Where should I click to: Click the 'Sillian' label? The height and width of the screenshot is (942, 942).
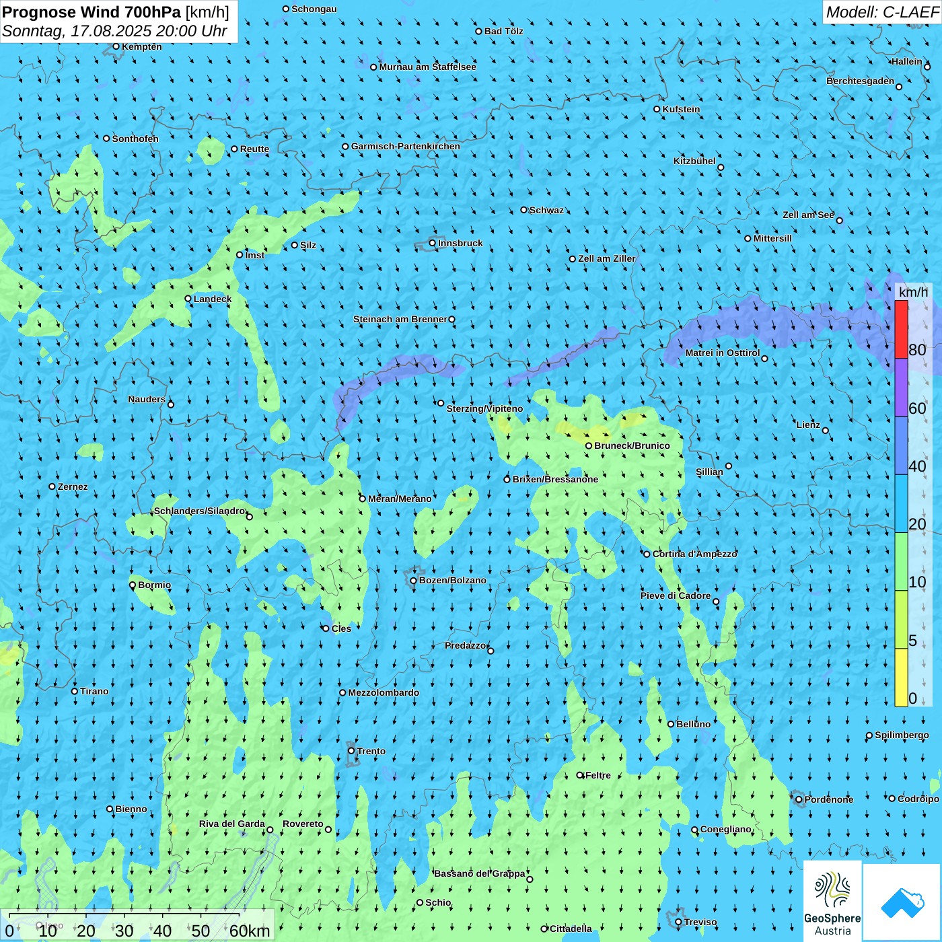tap(709, 472)
